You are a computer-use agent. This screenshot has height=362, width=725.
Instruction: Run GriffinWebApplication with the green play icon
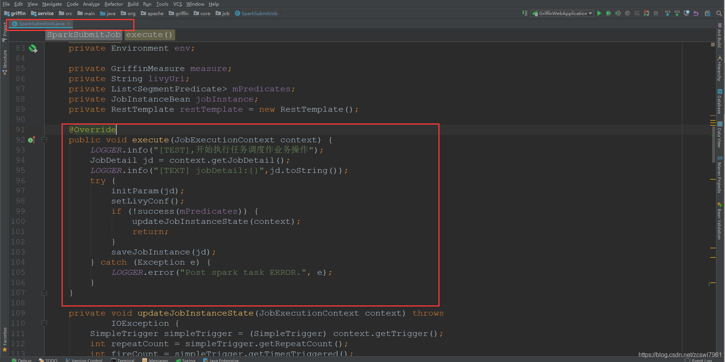click(x=599, y=13)
